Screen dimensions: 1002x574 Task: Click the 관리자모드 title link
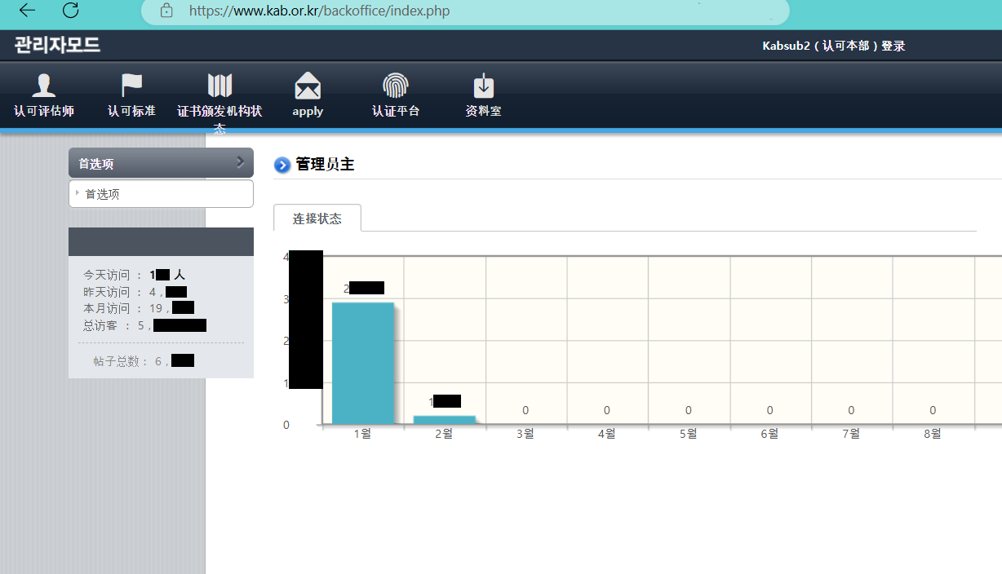(57, 46)
